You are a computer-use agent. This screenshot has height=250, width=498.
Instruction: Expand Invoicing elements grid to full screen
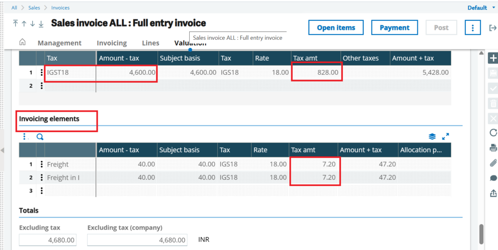tap(445, 136)
